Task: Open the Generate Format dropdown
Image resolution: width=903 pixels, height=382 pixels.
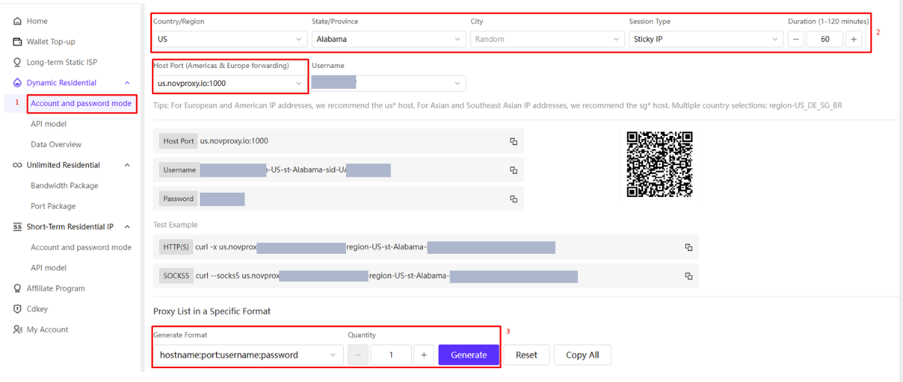Action: pyautogui.click(x=248, y=355)
